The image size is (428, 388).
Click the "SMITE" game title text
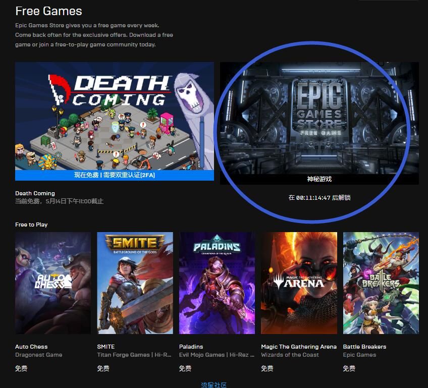(x=106, y=347)
